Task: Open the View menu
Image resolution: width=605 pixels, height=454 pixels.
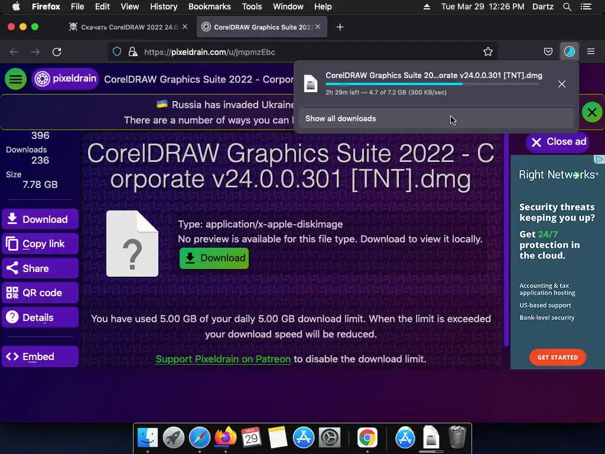Action: (129, 7)
